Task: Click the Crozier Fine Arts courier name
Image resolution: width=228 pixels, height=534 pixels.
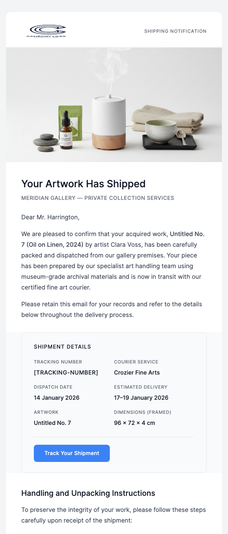Action: pyautogui.click(x=136, y=372)
